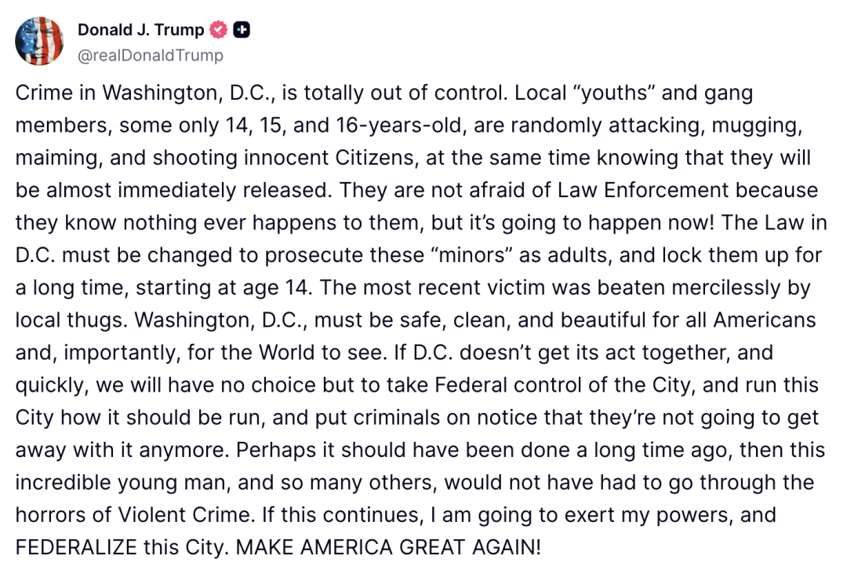Click the phrase "horrors of Violent Crime"
The image size is (847, 566).
pyautogui.click(x=134, y=515)
